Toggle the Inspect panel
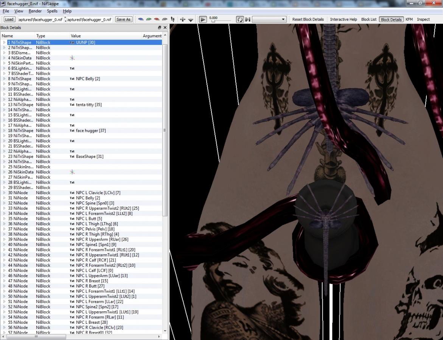Viewport: 443px width, 340px height. pos(423,19)
